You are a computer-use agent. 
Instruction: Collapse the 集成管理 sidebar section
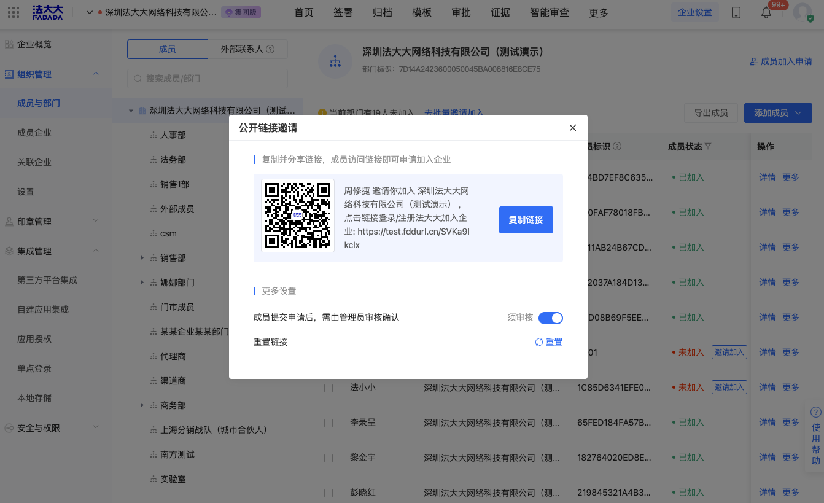click(96, 251)
